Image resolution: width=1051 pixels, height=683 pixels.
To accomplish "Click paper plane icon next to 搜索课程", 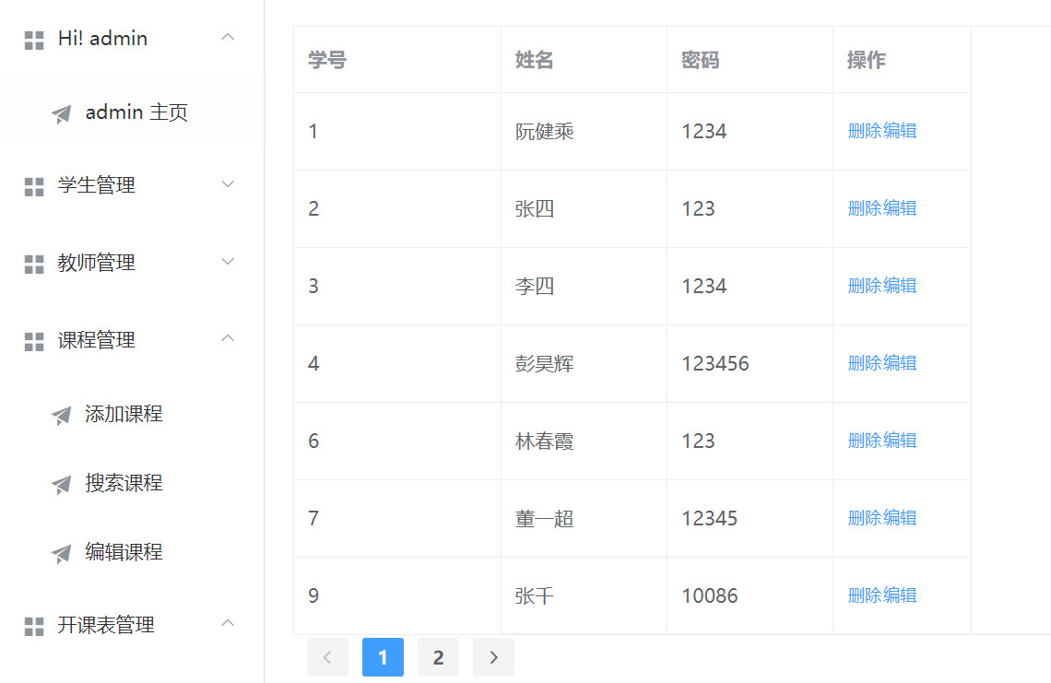I will tap(62, 485).
